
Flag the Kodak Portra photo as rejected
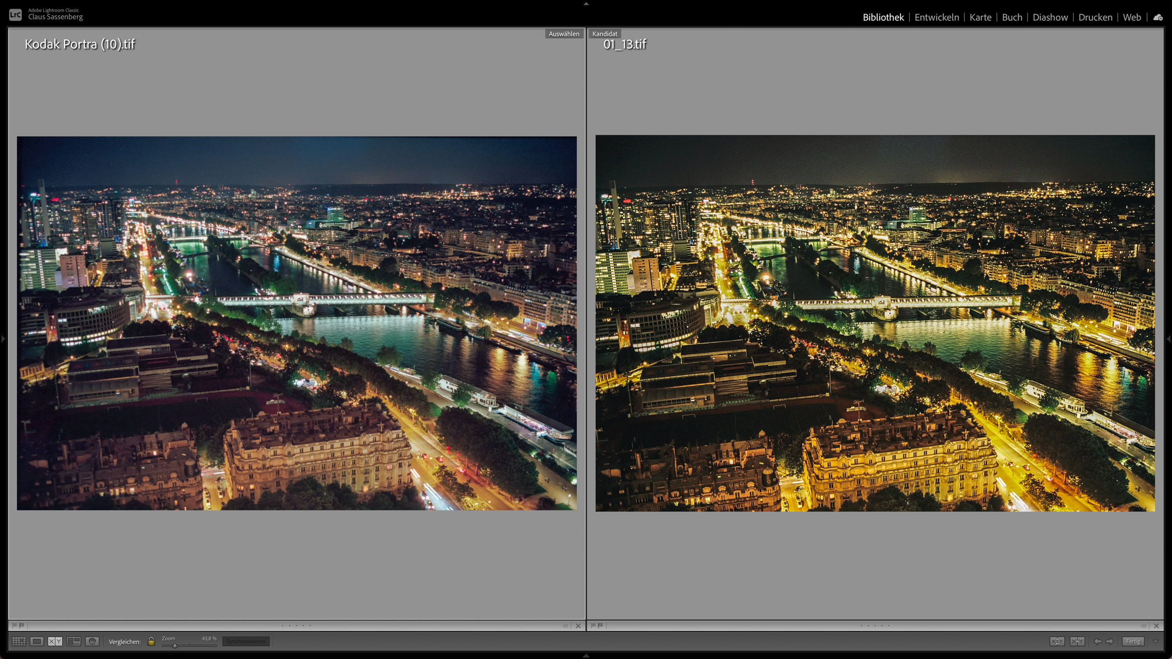pyautogui.click(x=22, y=625)
